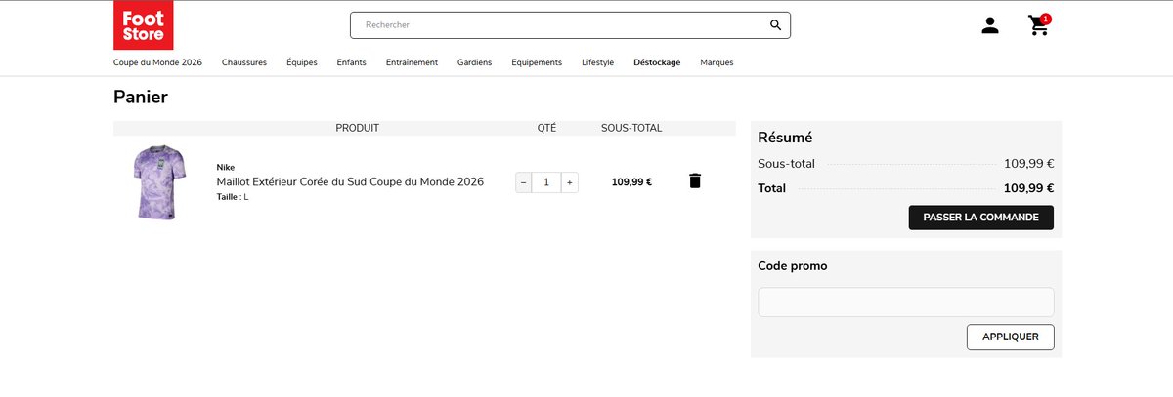Click the Foot Store logo
Viewport: 1173px width, 397px height.
point(143,25)
